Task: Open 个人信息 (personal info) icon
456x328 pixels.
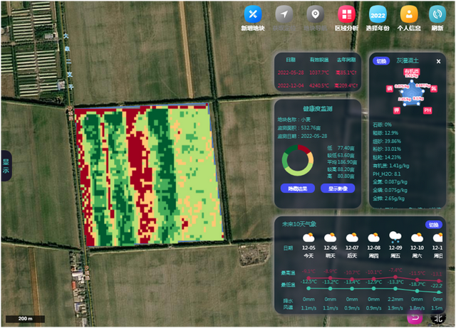Action: 409,14
